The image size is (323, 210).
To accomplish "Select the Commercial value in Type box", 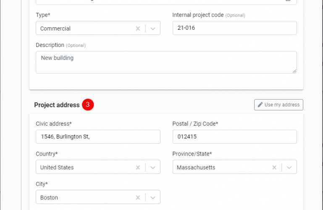I will pos(55,29).
